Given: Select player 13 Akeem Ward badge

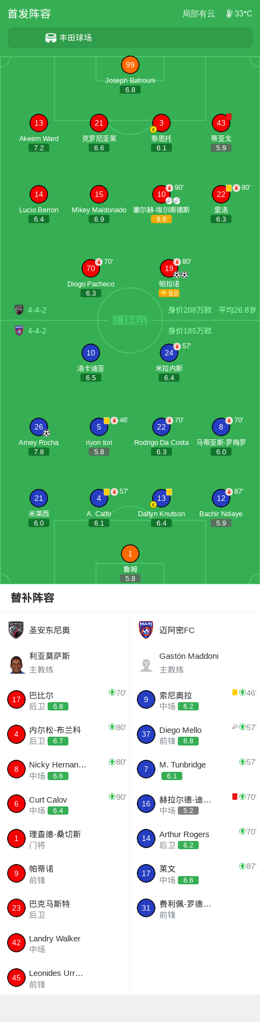Looking at the screenshot, I should pos(39,123).
